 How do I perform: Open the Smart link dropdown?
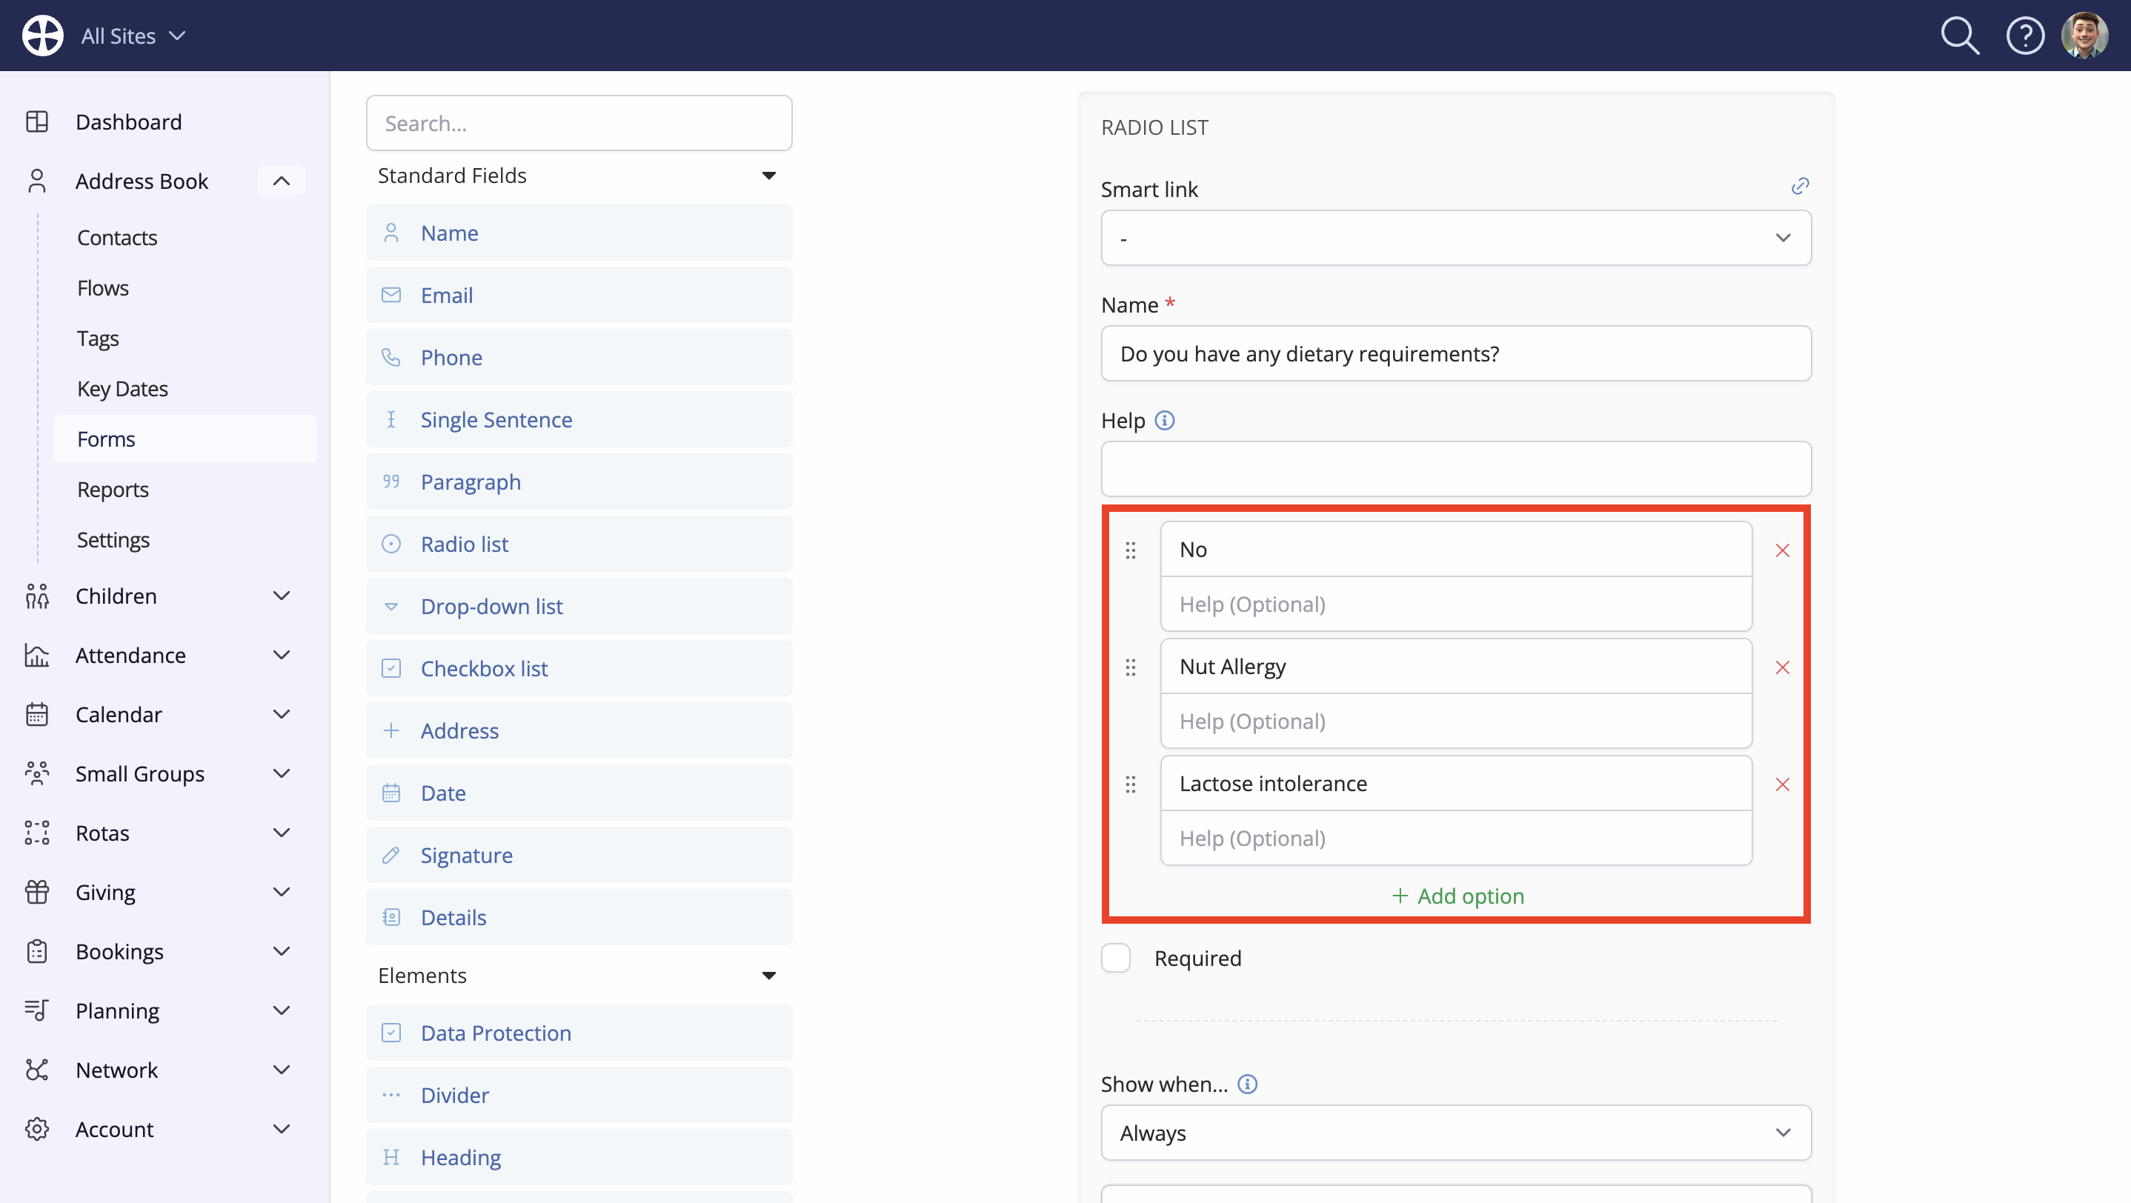1455,237
